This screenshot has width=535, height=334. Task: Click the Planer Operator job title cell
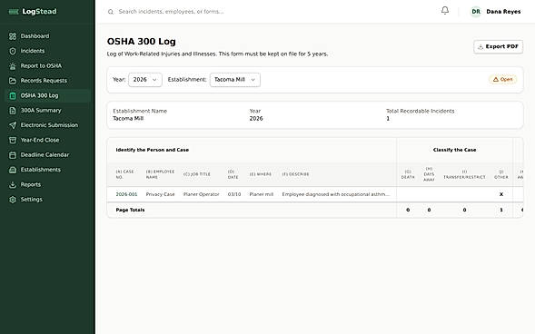click(x=201, y=194)
